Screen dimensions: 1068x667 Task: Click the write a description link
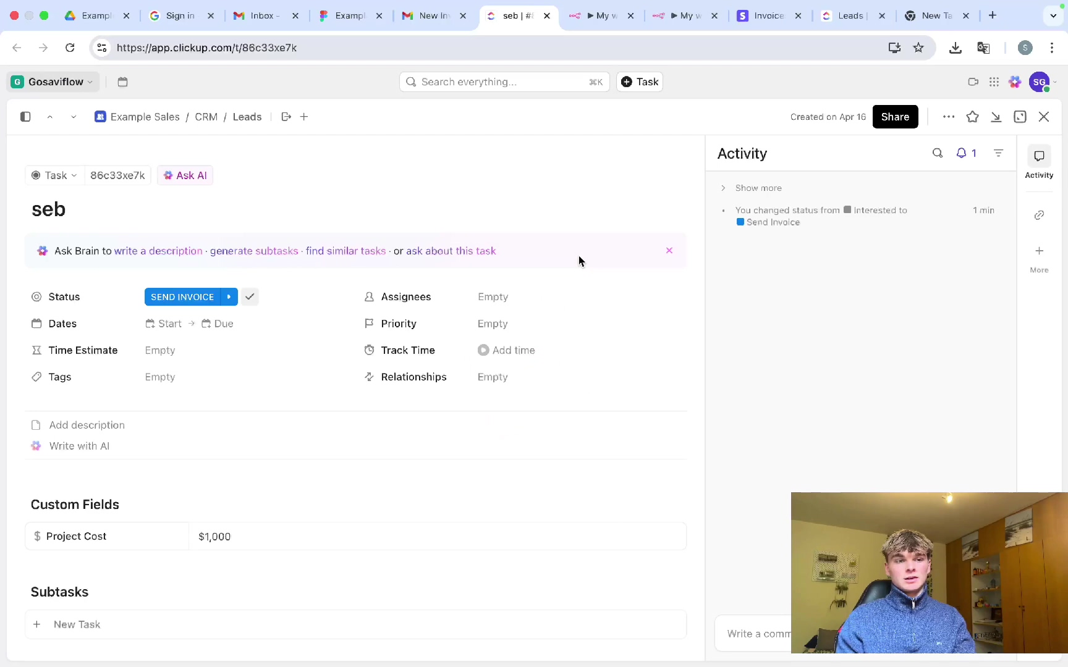158,251
